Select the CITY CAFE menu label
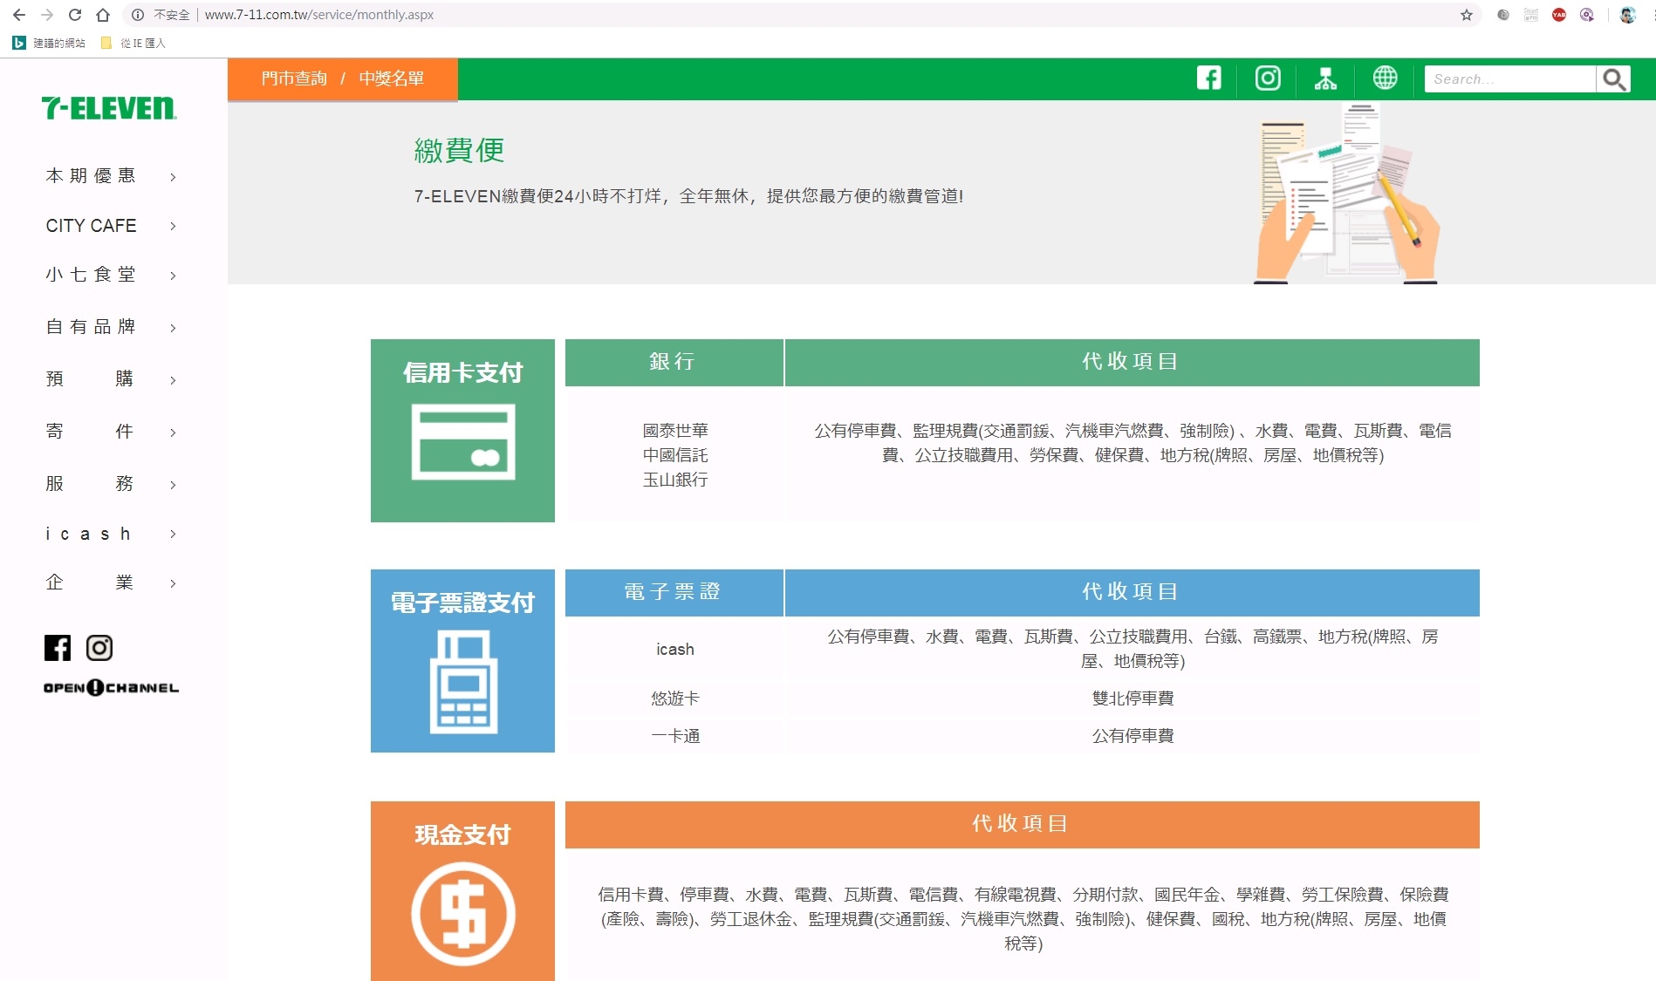1656x981 pixels. 91,226
